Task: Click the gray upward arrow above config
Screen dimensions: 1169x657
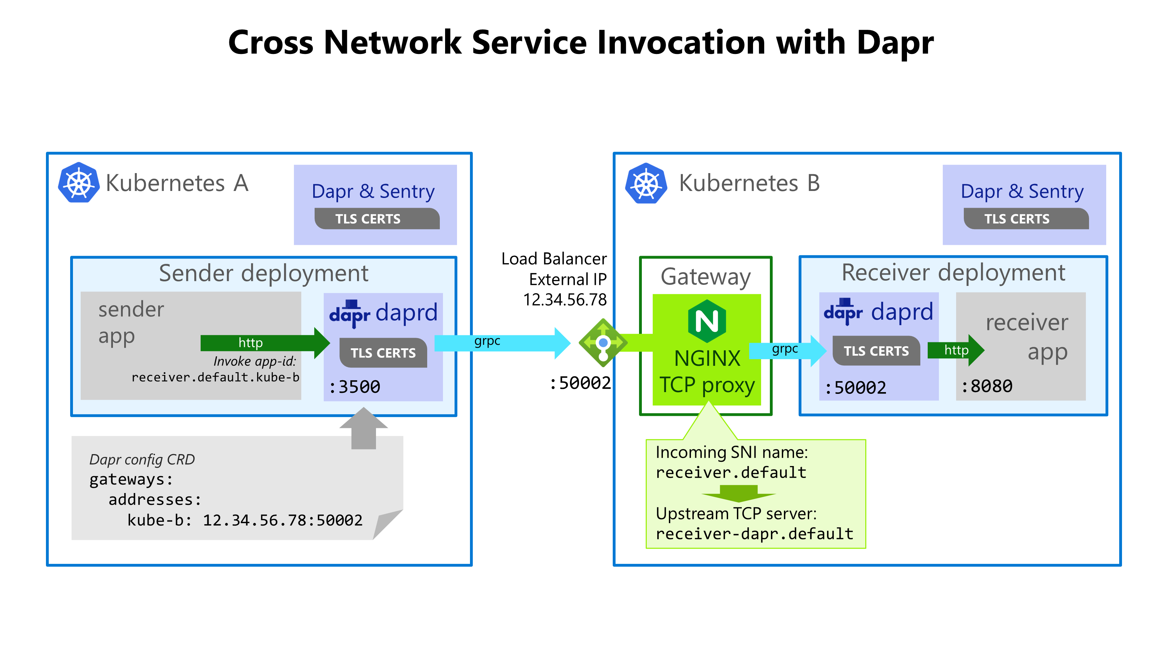Action: [363, 428]
